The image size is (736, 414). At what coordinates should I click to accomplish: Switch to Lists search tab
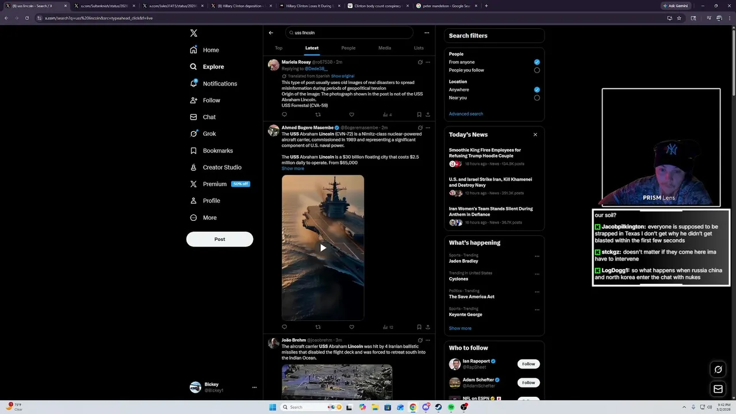pos(419,48)
